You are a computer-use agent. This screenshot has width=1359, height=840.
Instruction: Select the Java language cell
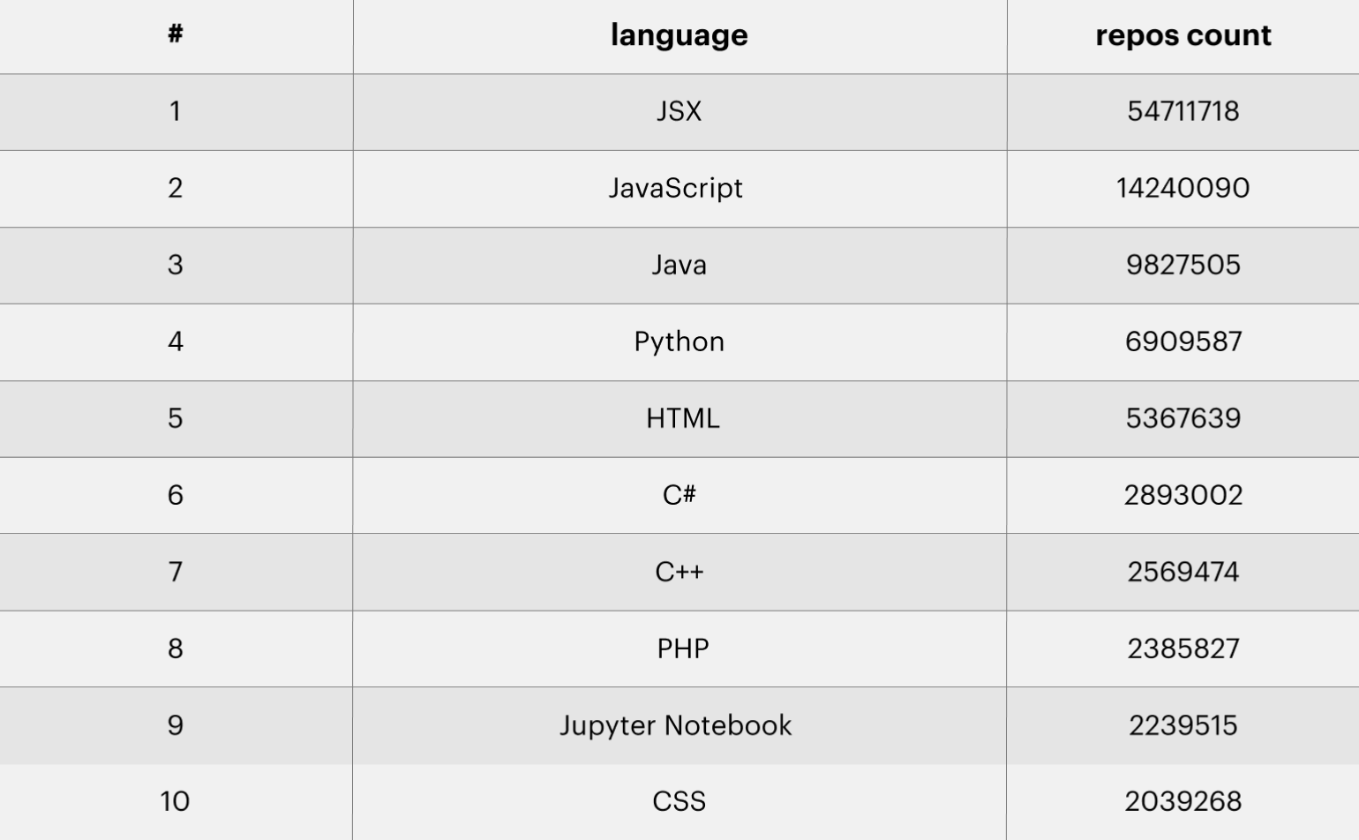[679, 265]
